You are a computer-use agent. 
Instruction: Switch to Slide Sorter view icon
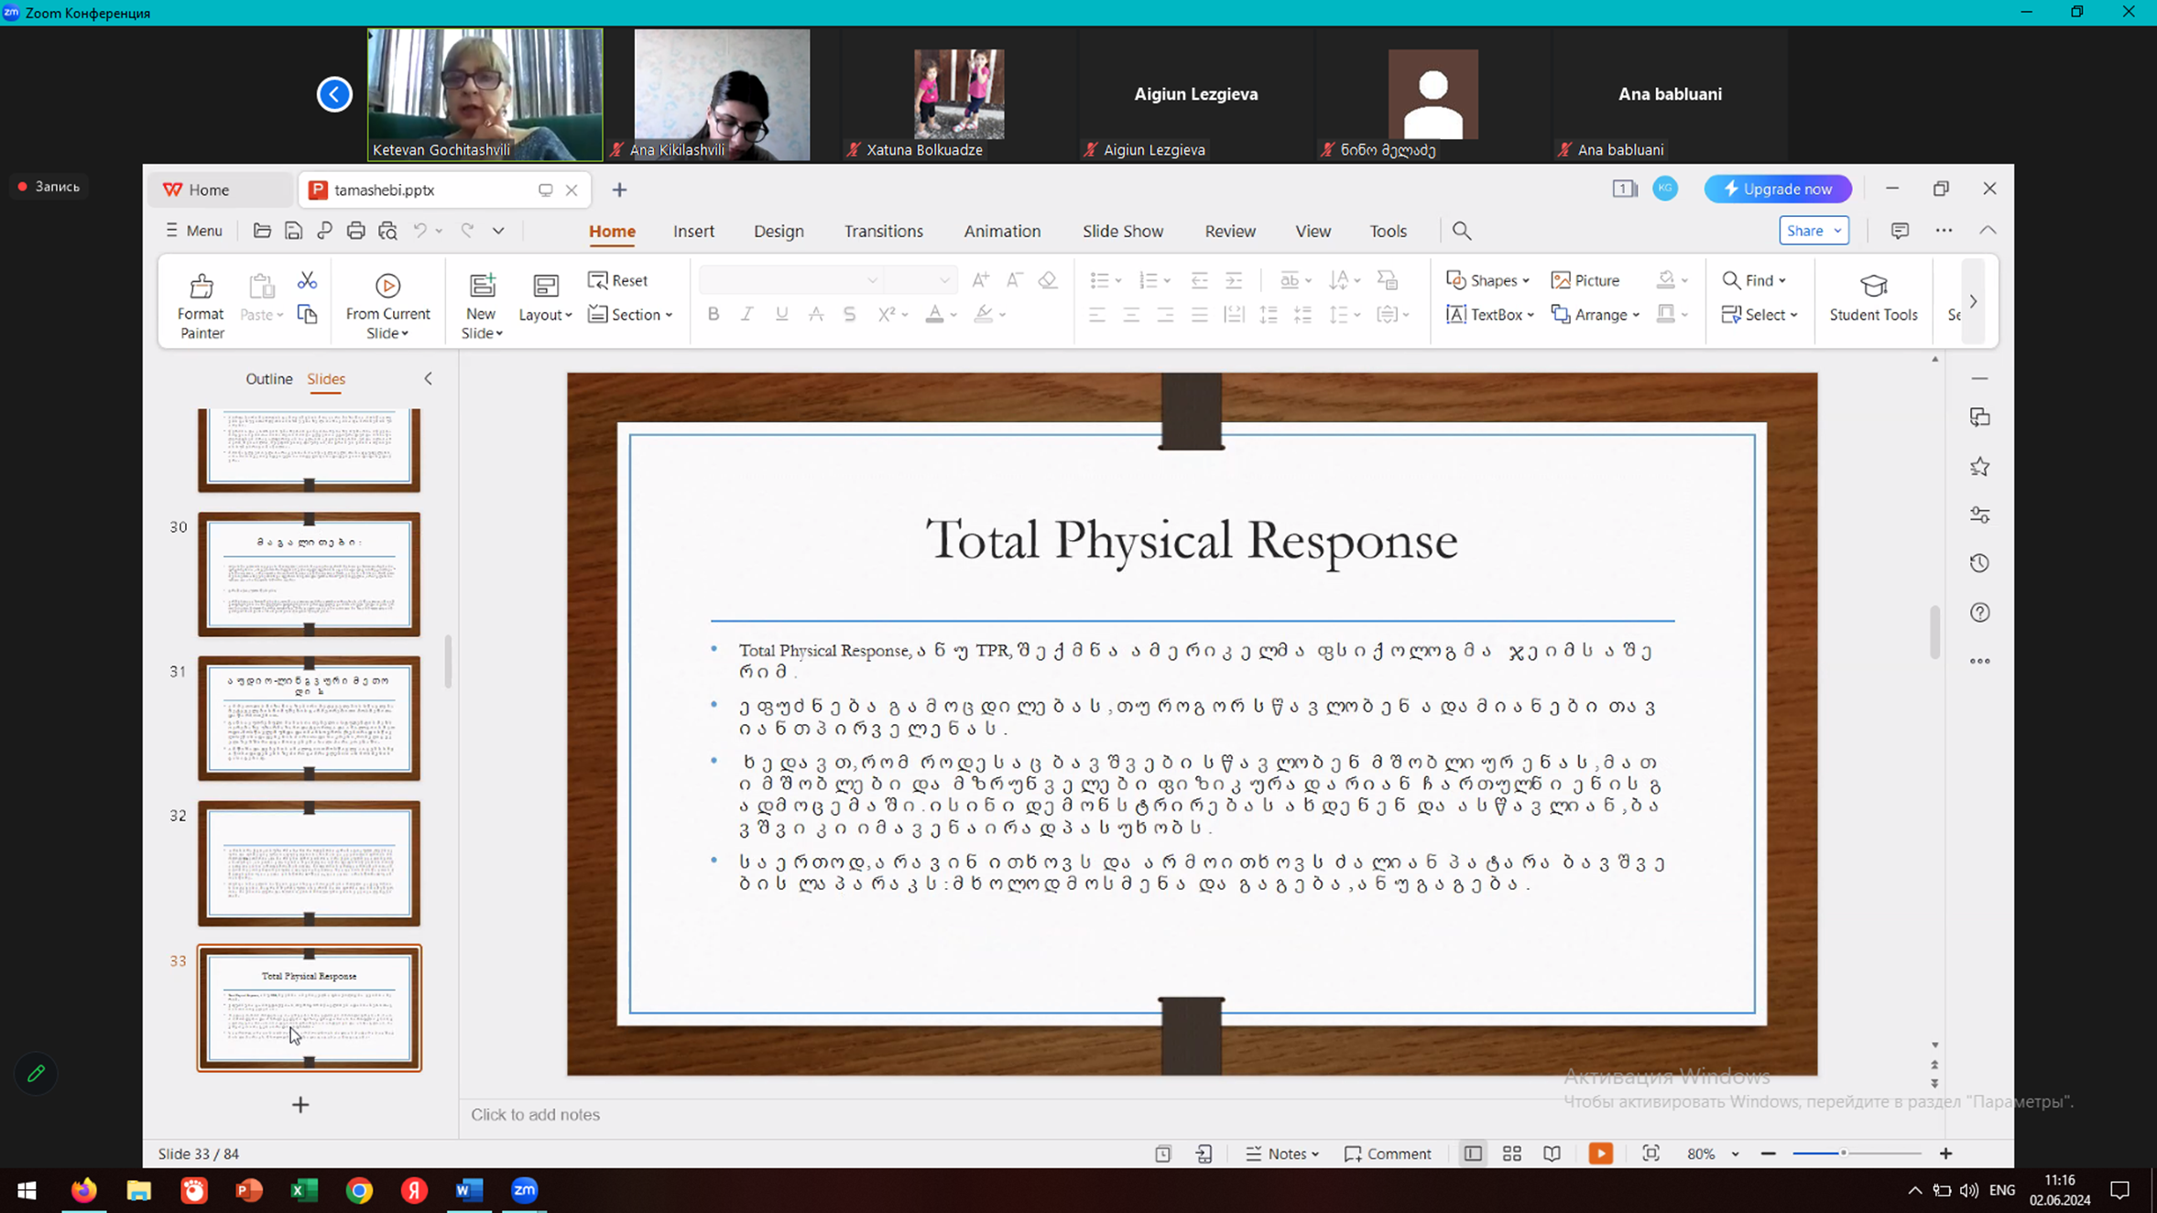click(1512, 1153)
